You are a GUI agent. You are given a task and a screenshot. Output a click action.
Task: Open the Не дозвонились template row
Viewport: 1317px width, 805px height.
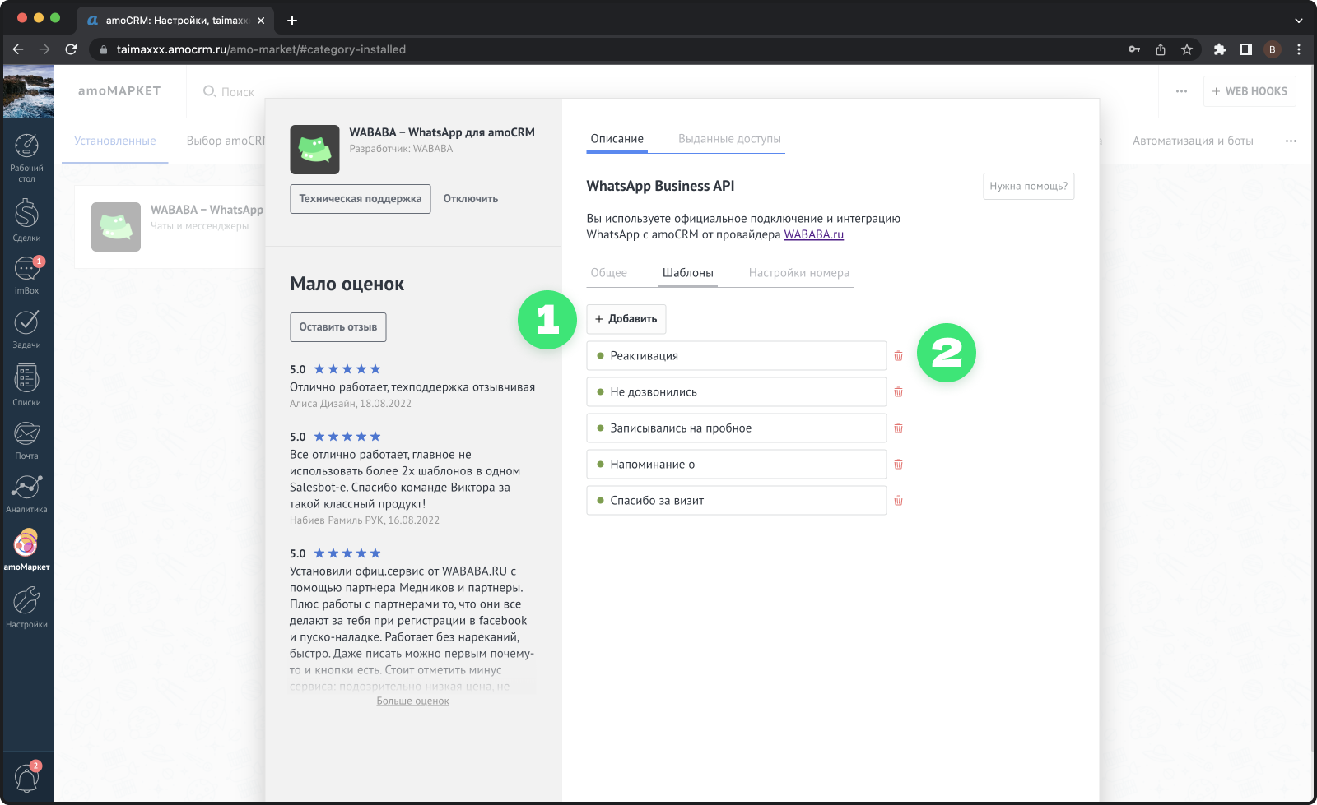[x=737, y=392]
